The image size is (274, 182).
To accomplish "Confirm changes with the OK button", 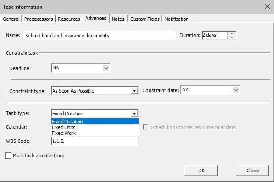I will coord(201,171).
